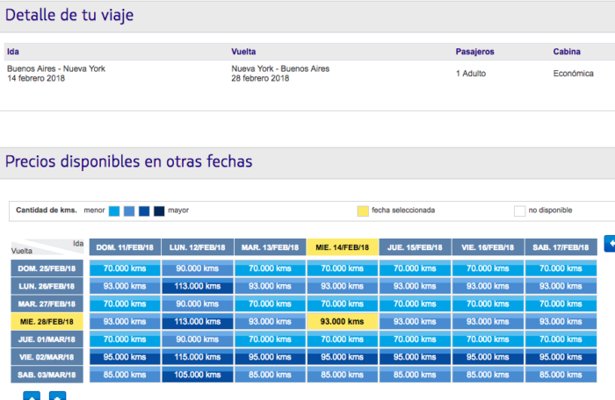Select the DOM. 25/FEB/18 return row header
The width and height of the screenshot is (615, 400).
pyautogui.click(x=47, y=268)
